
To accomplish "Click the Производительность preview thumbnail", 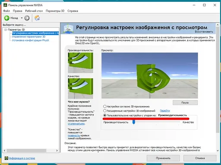I will [x=80, y=63].
